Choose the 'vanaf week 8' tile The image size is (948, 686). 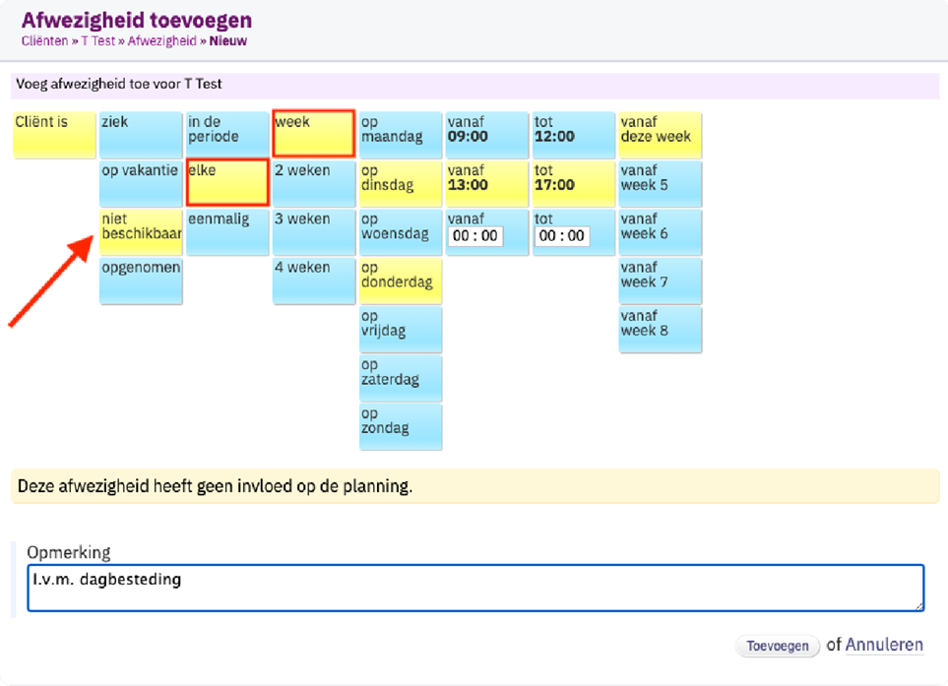click(660, 330)
